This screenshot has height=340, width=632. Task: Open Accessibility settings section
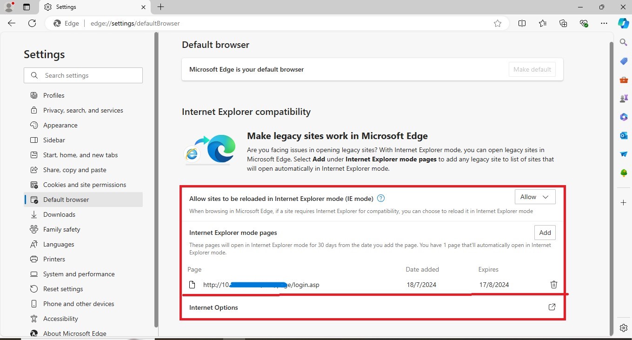pyautogui.click(x=83, y=319)
